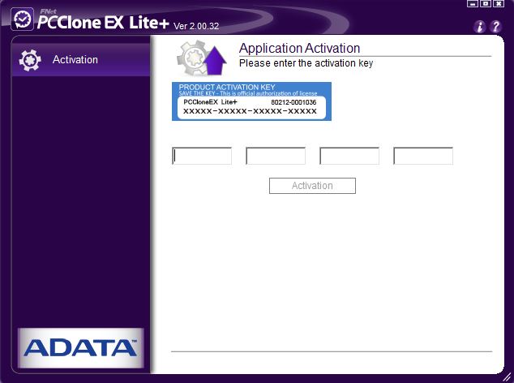514x383 pixels.
Task: Click 'Please enter the activation key' text
Action: point(306,63)
